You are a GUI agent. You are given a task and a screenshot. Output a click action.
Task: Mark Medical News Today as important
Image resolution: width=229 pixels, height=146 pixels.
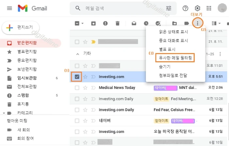pos(93,88)
